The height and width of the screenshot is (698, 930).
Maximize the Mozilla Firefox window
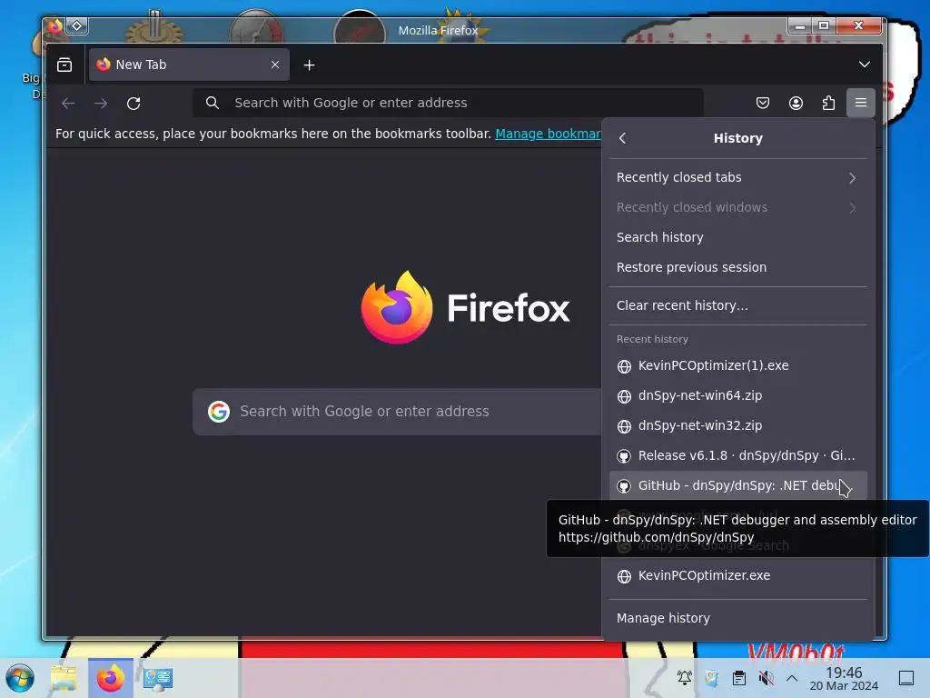coord(824,25)
